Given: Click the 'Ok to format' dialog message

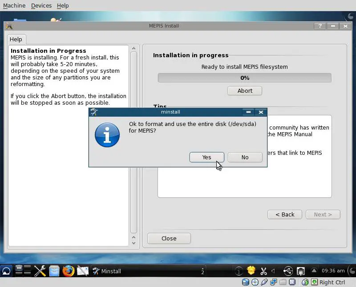Looking at the screenshot, I should point(193,127).
